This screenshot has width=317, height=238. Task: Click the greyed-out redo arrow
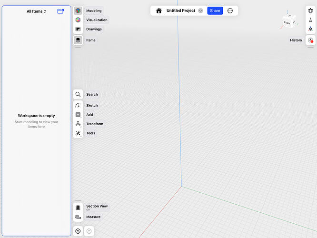(89, 231)
